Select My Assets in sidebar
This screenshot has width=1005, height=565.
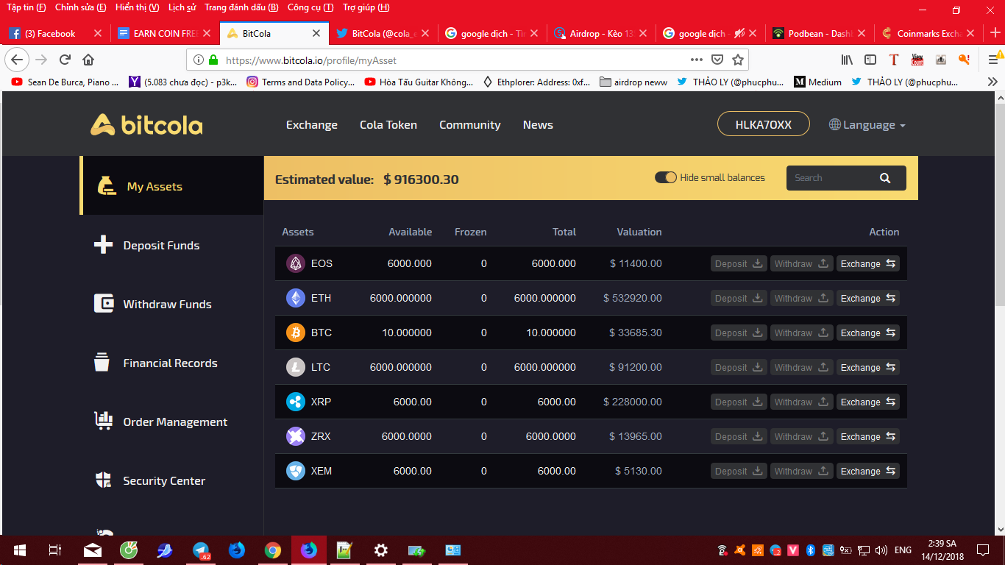pyautogui.click(x=171, y=186)
